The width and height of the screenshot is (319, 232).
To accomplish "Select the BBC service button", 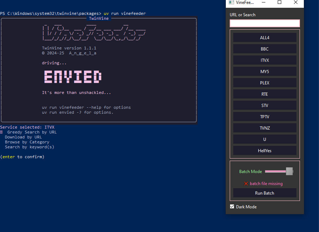I will pyautogui.click(x=264, y=49).
